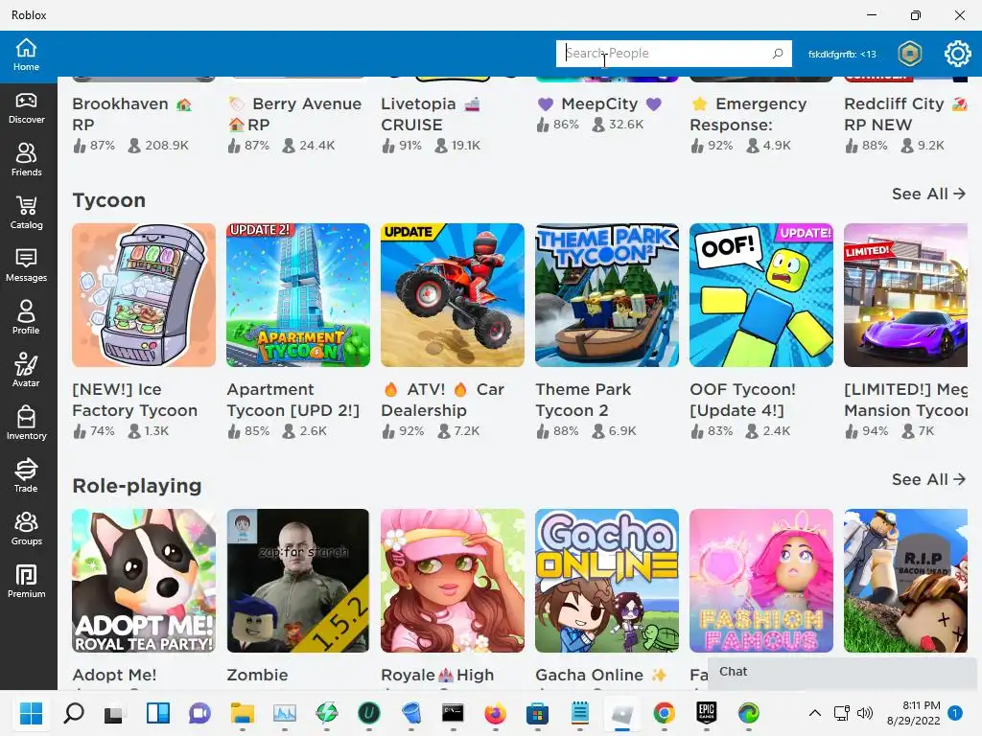Open Fashion Famous game thumbnail
Image resolution: width=982 pixels, height=736 pixels.
pyautogui.click(x=760, y=581)
